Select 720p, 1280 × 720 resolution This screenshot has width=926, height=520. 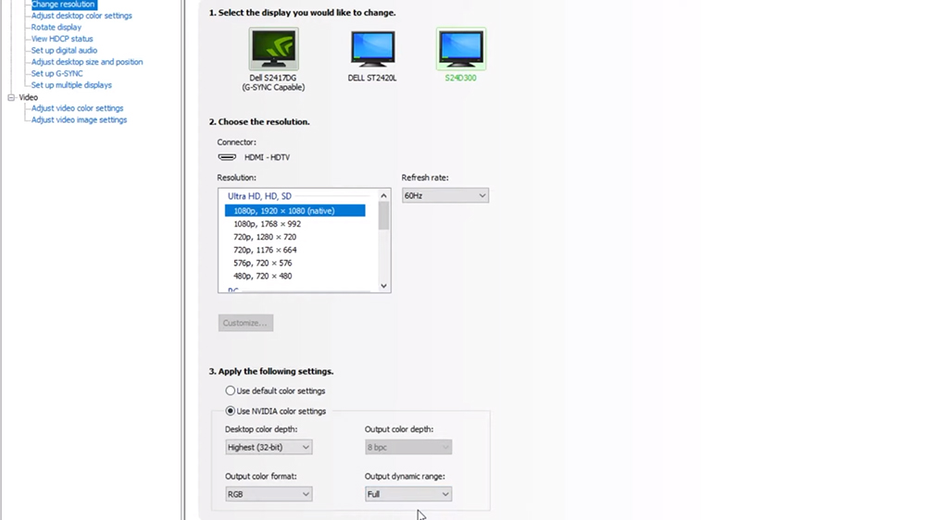point(265,237)
